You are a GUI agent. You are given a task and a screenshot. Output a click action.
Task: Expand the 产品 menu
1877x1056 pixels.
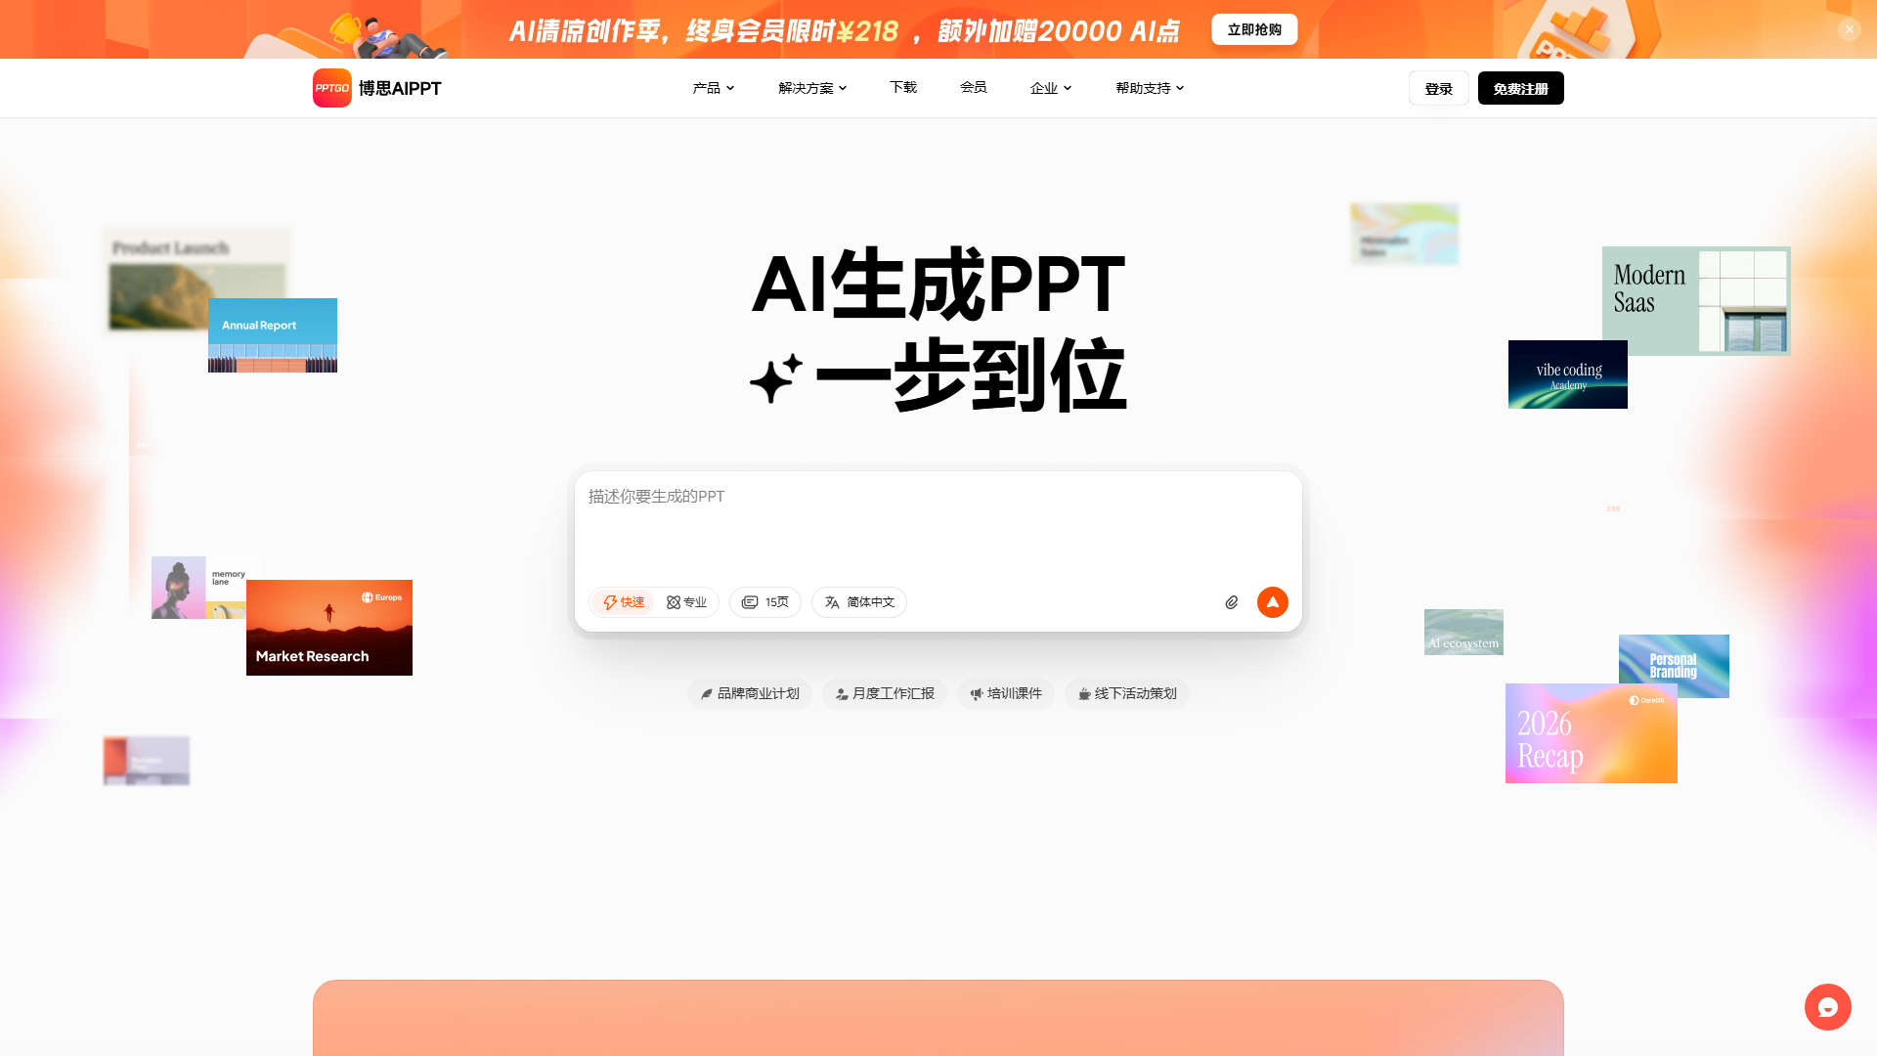pos(714,88)
